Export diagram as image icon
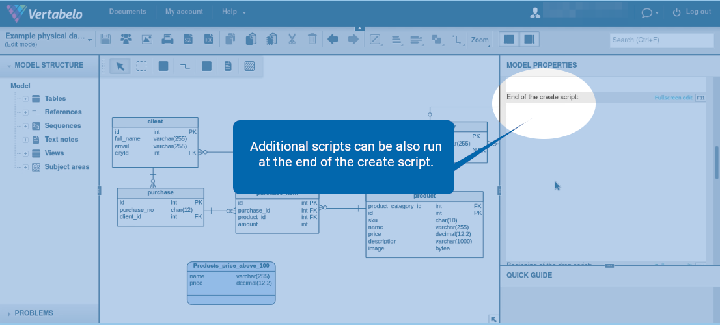 click(x=147, y=40)
